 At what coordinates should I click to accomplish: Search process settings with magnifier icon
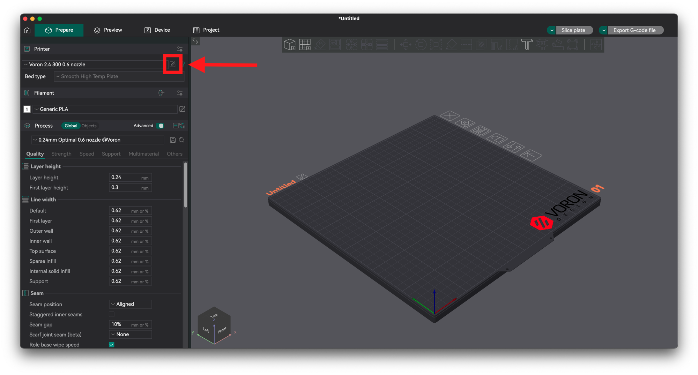point(181,140)
